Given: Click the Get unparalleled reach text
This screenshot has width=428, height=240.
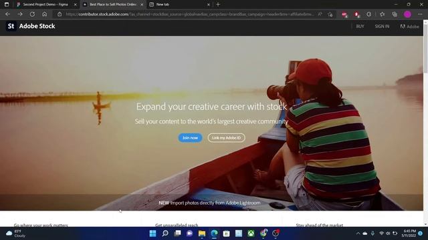Looking at the screenshot, I should click(x=177, y=225).
